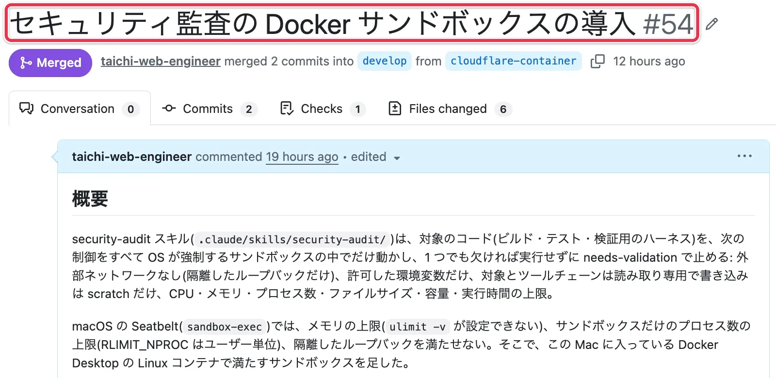Screen dimensions: 776x378
Task: Open the comment options three-dot menu
Action: pos(744,156)
